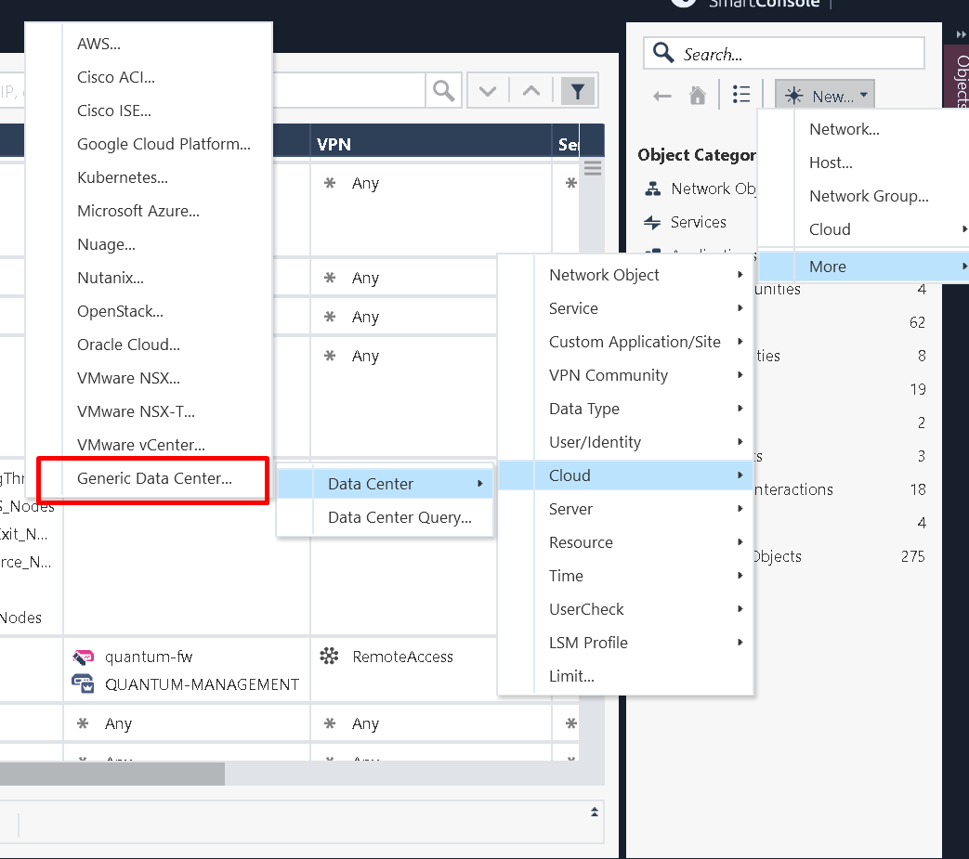The height and width of the screenshot is (859, 969).
Task: Expand the VPN Community submenu
Action: tap(625, 375)
